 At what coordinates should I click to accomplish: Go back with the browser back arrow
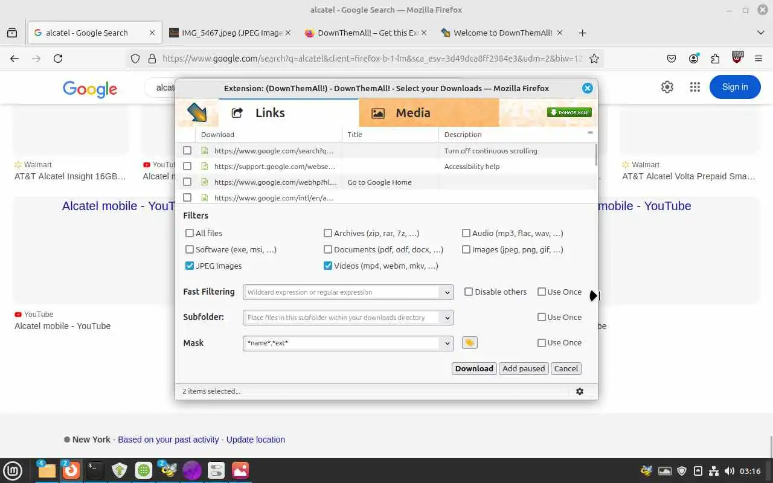click(x=14, y=59)
